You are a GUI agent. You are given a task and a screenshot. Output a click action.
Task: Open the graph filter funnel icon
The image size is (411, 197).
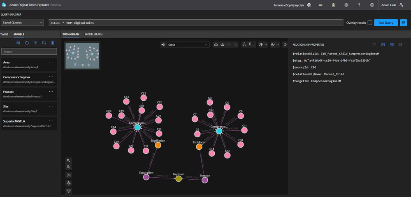pos(68,191)
